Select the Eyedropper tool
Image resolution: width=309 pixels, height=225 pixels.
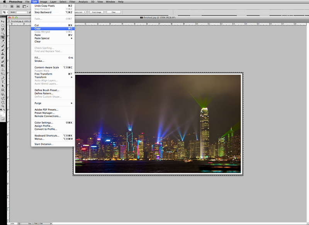[3, 41]
